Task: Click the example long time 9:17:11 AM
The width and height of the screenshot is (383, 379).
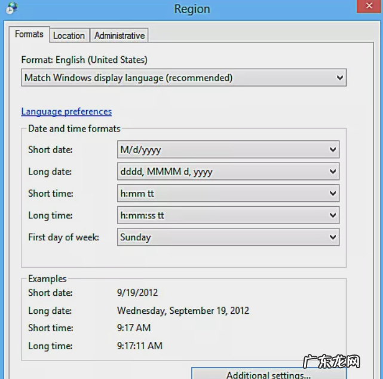Action: pos(140,346)
